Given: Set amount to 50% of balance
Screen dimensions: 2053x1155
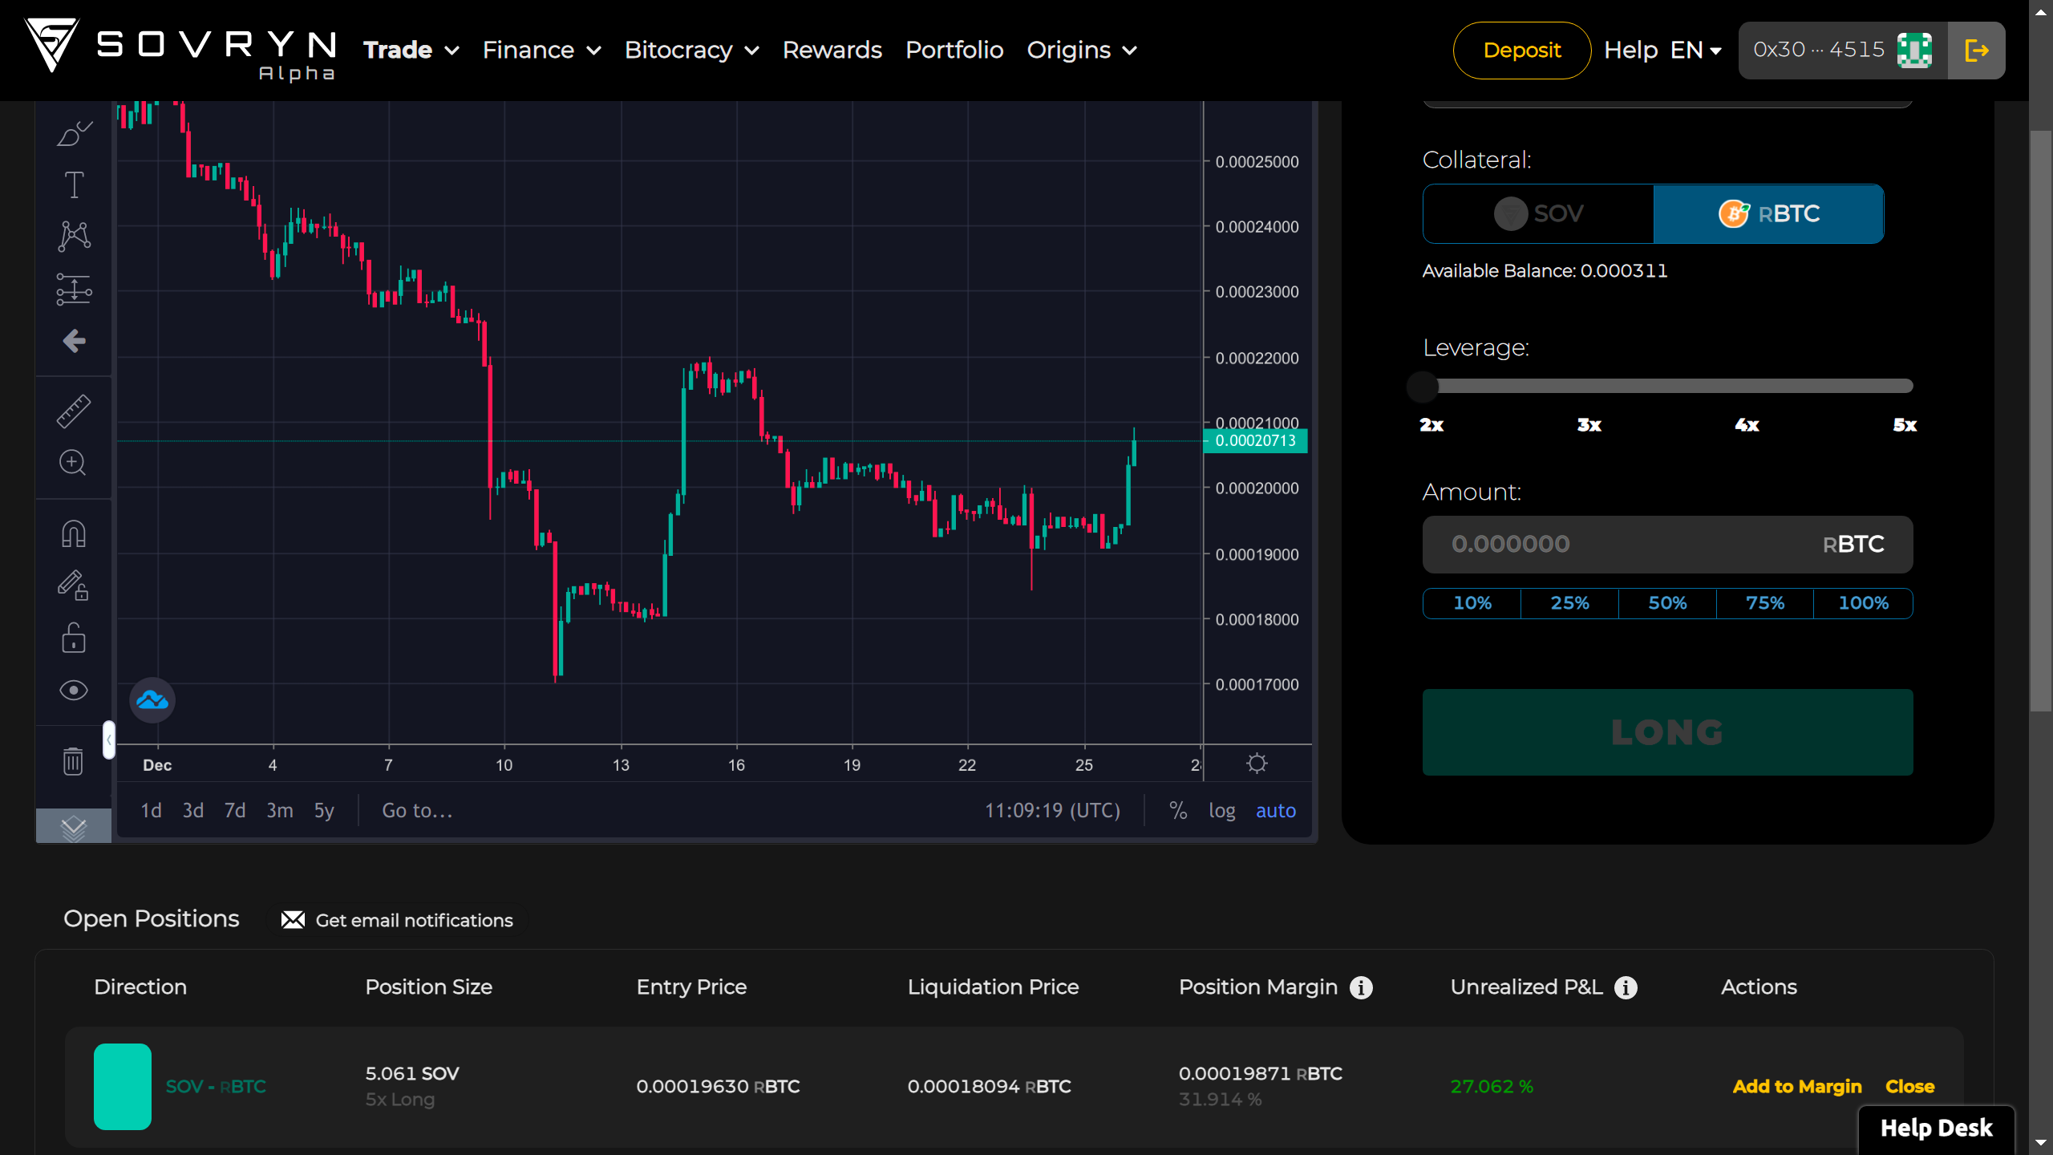Looking at the screenshot, I should (x=1667, y=603).
